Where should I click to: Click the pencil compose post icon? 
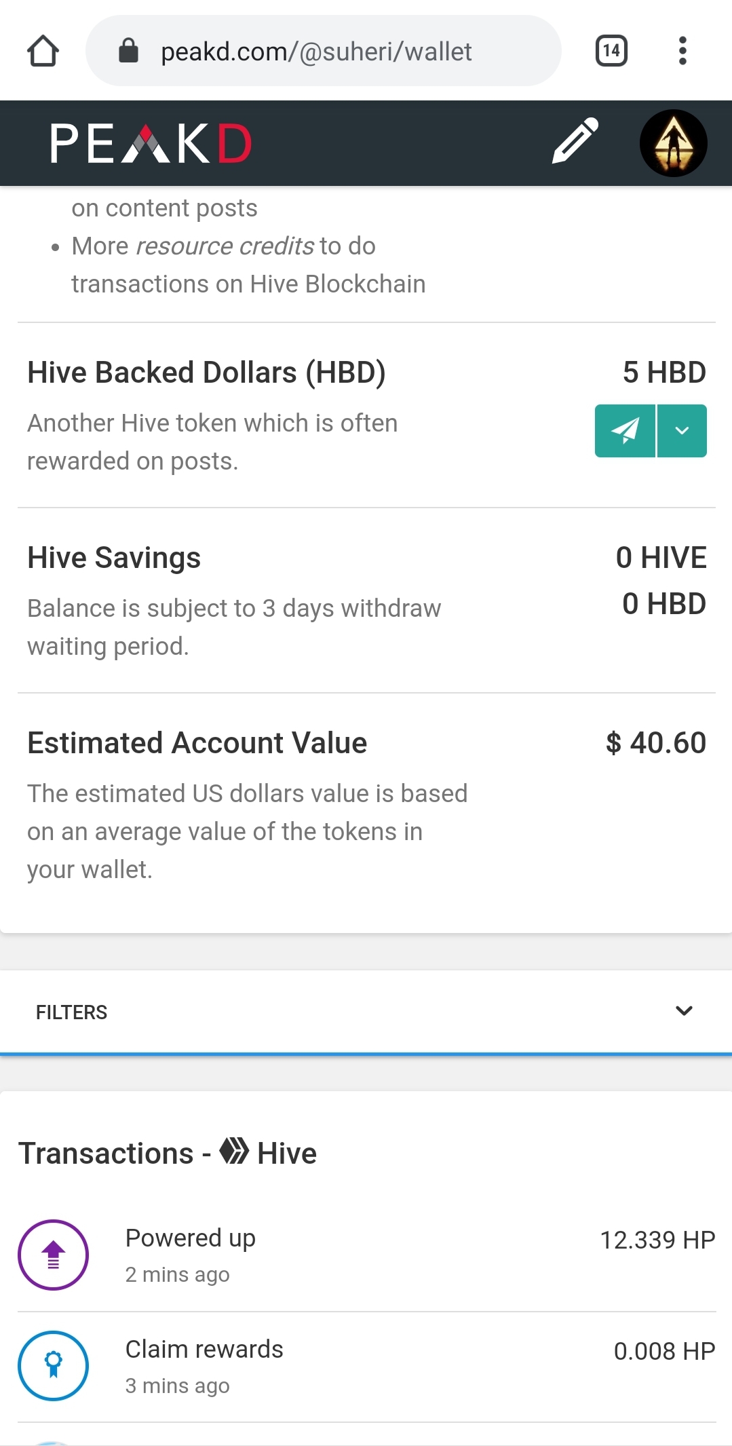(575, 141)
